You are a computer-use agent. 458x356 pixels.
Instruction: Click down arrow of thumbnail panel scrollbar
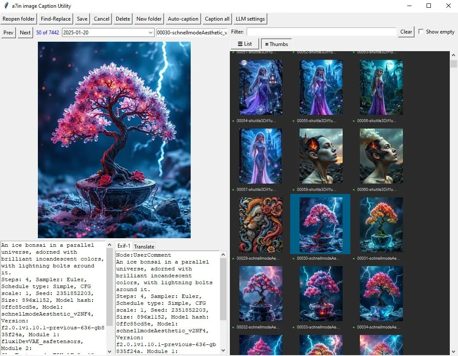tap(453, 352)
